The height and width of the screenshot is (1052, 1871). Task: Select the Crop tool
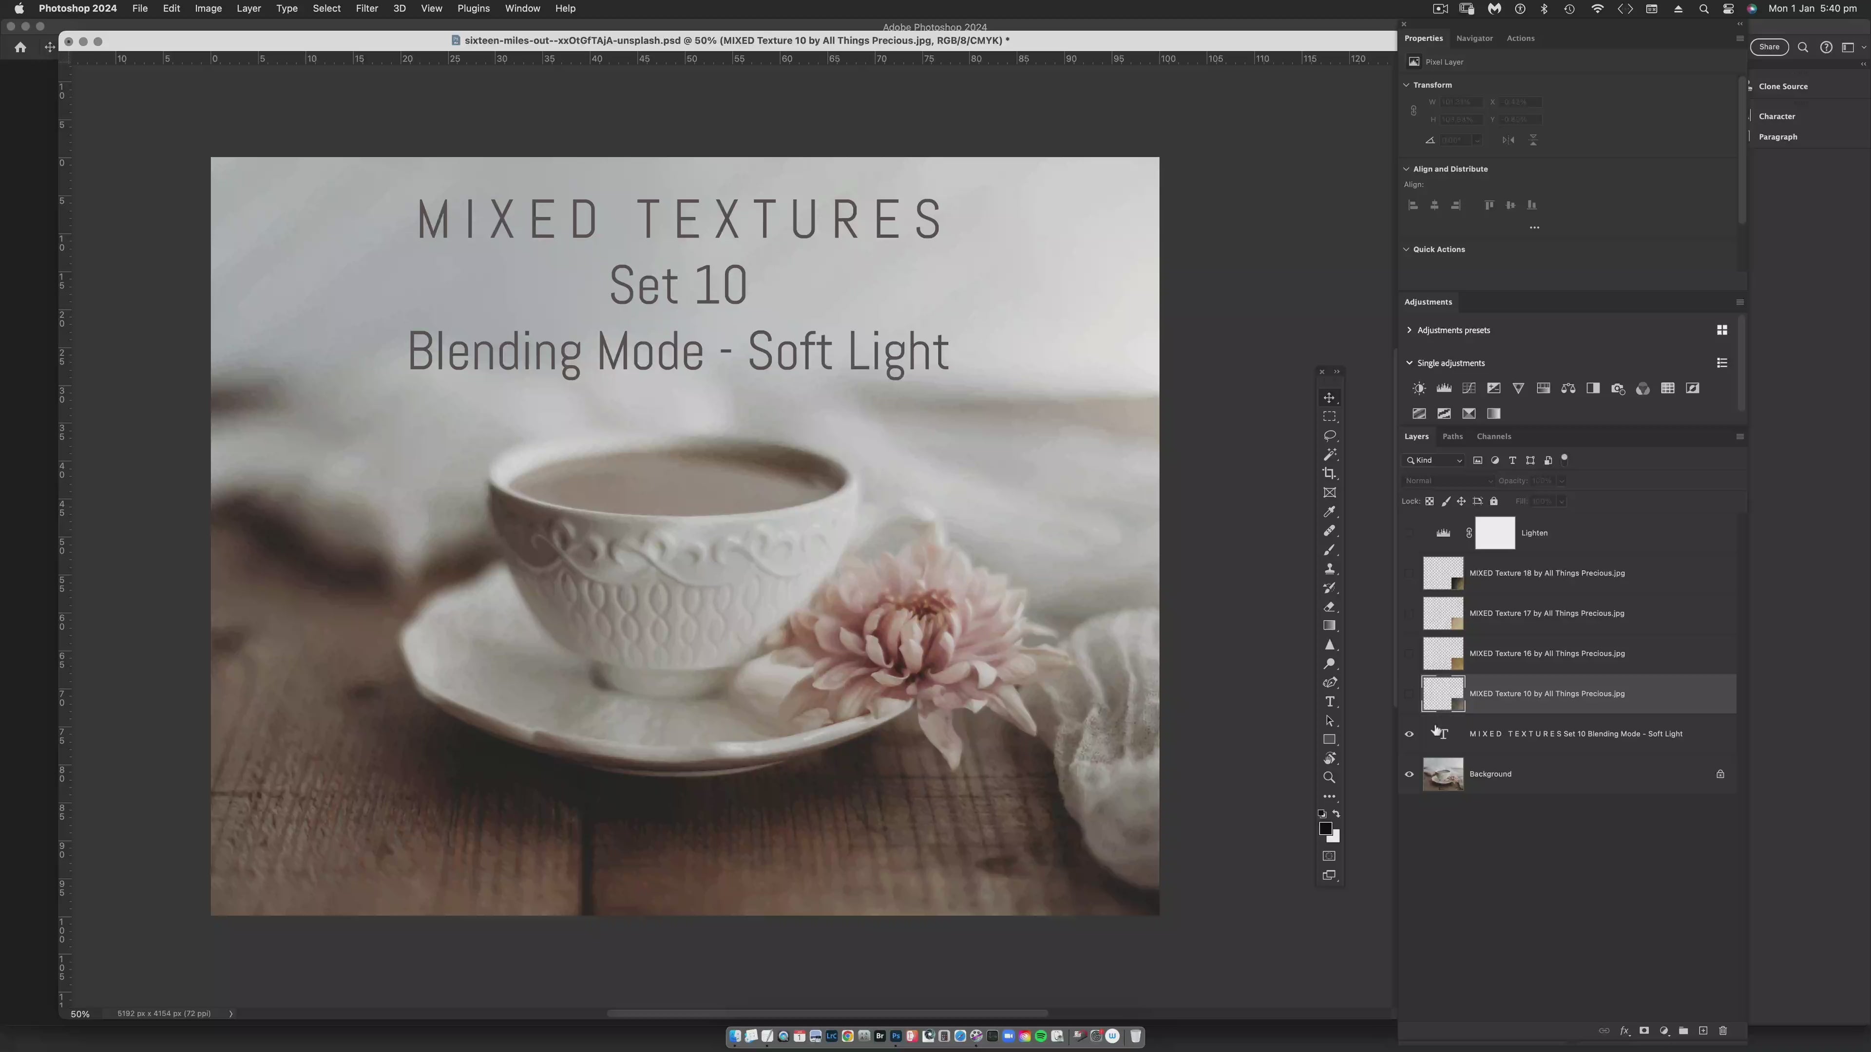tap(1330, 472)
